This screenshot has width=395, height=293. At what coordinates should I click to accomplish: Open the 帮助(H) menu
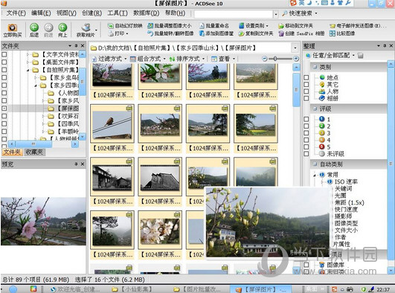pos(175,13)
